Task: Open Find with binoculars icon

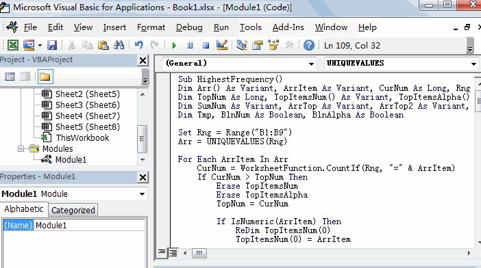Action: (x=119, y=45)
